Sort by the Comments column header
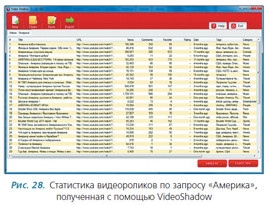Image resolution: width=269 pixels, height=205 pixels. tap(147, 40)
